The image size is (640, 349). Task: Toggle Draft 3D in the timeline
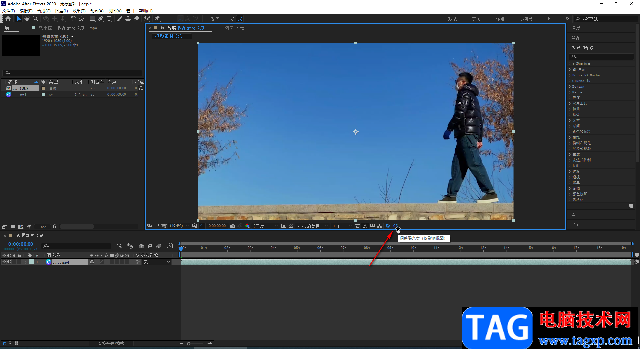click(x=130, y=246)
